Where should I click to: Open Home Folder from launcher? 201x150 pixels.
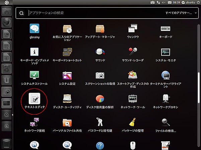coord(7,11)
